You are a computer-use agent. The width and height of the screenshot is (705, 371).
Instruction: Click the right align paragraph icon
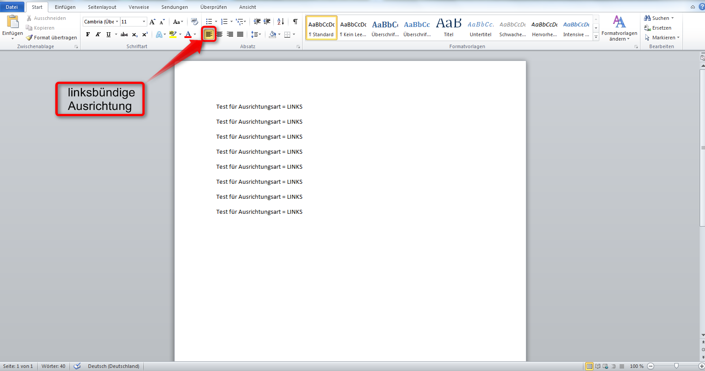(x=230, y=34)
